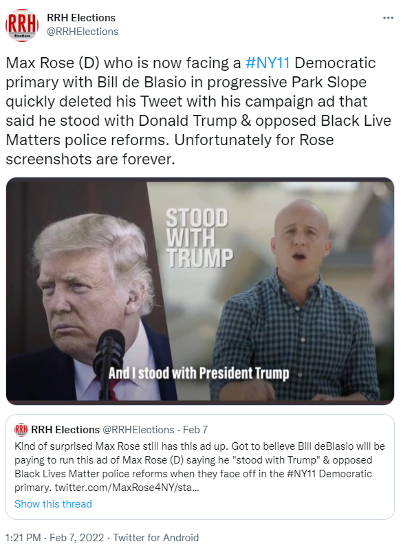Click the 'And I stood with President Trump' caption
The height and width of the screenshot is (555, 401).
click(x=199, y=373)
